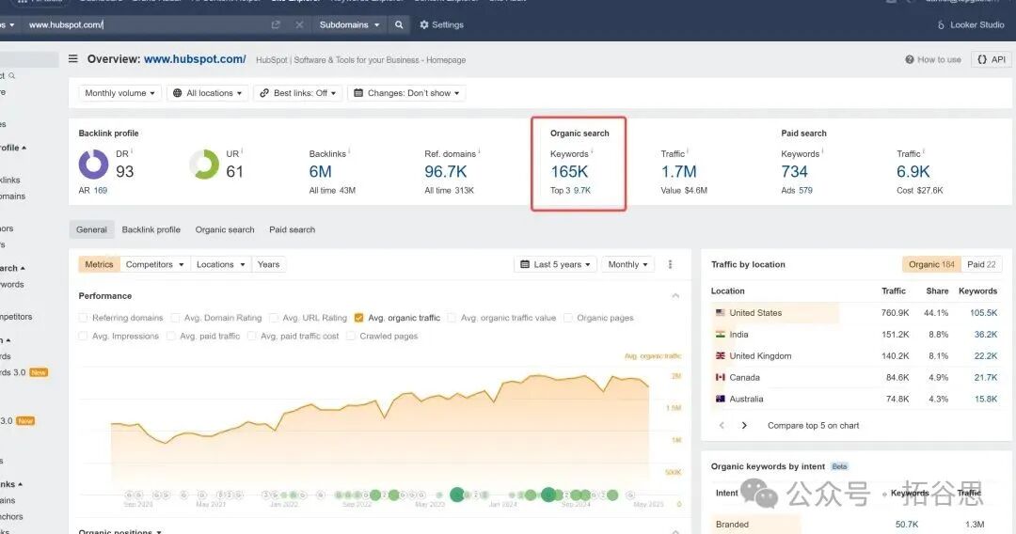The height and width of the screenshot is (534, 1016).
Task: Enable the Avg. Impressions checkbox
Action: point(83,336)
